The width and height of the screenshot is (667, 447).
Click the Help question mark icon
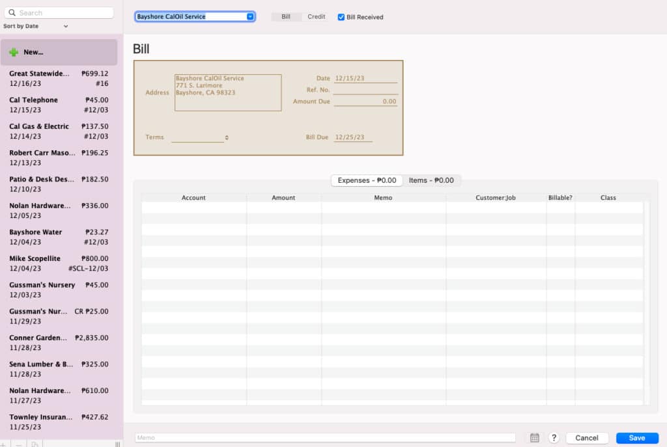[x=554, y=438]
